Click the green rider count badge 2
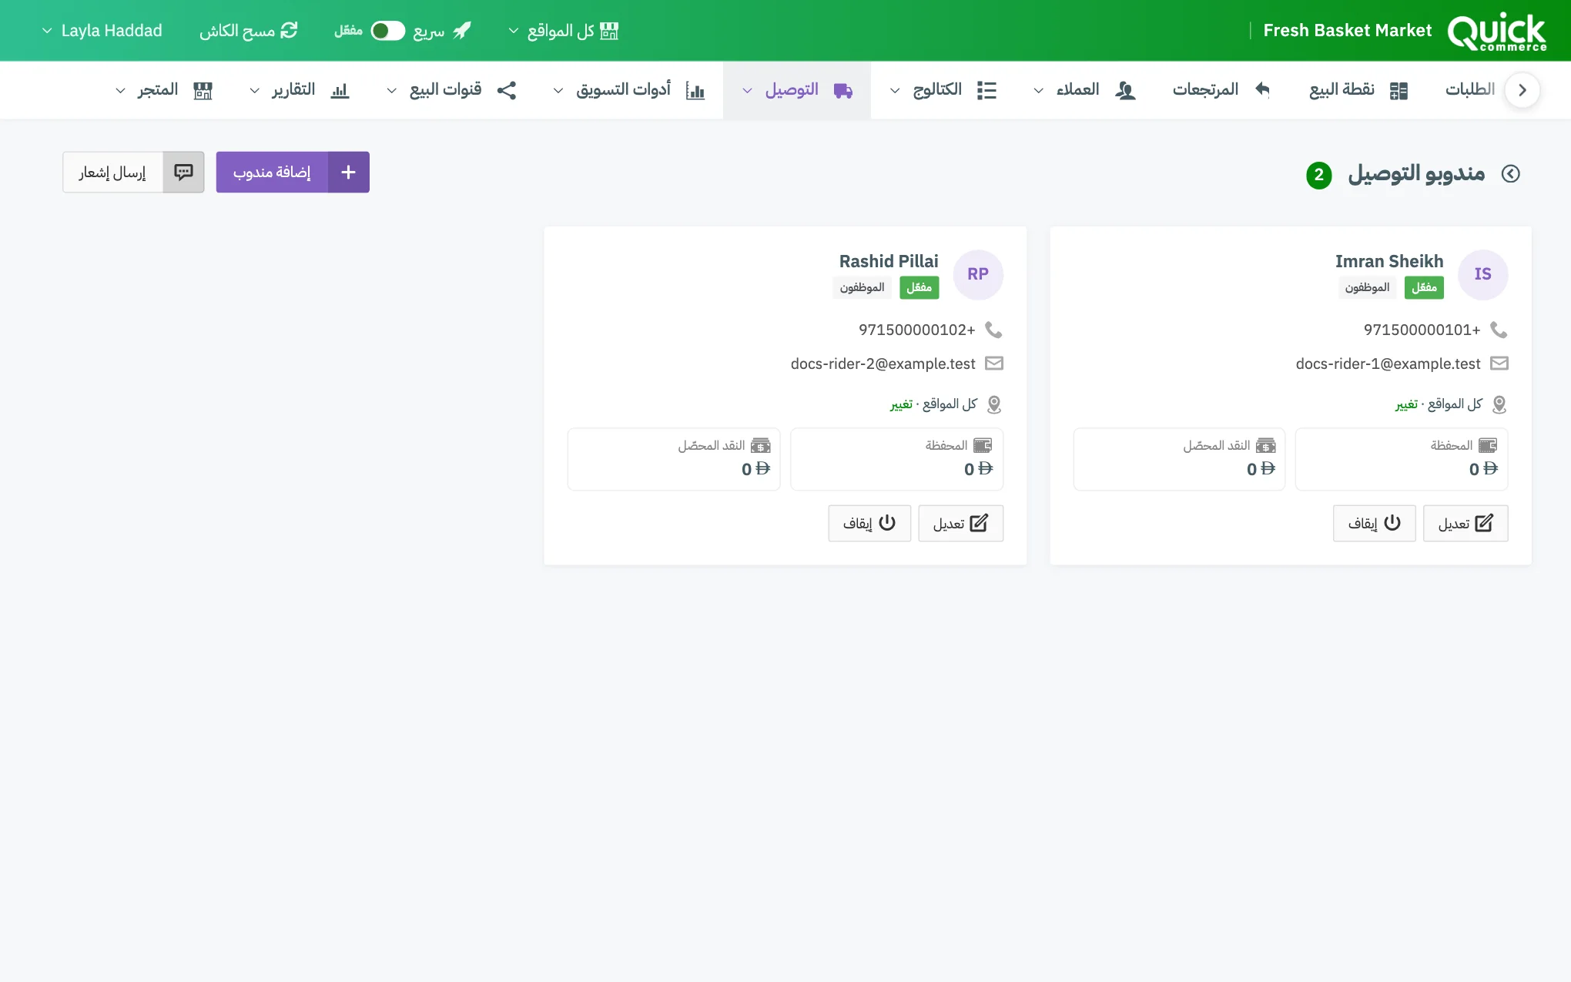1571x982 pixels. [x=1319, y=175]
